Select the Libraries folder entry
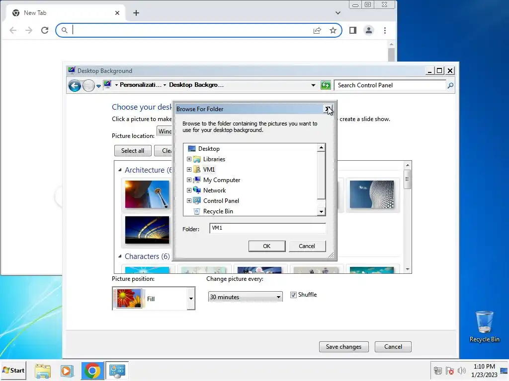This screenshot has height=381, width=509. tap(214, 159)
